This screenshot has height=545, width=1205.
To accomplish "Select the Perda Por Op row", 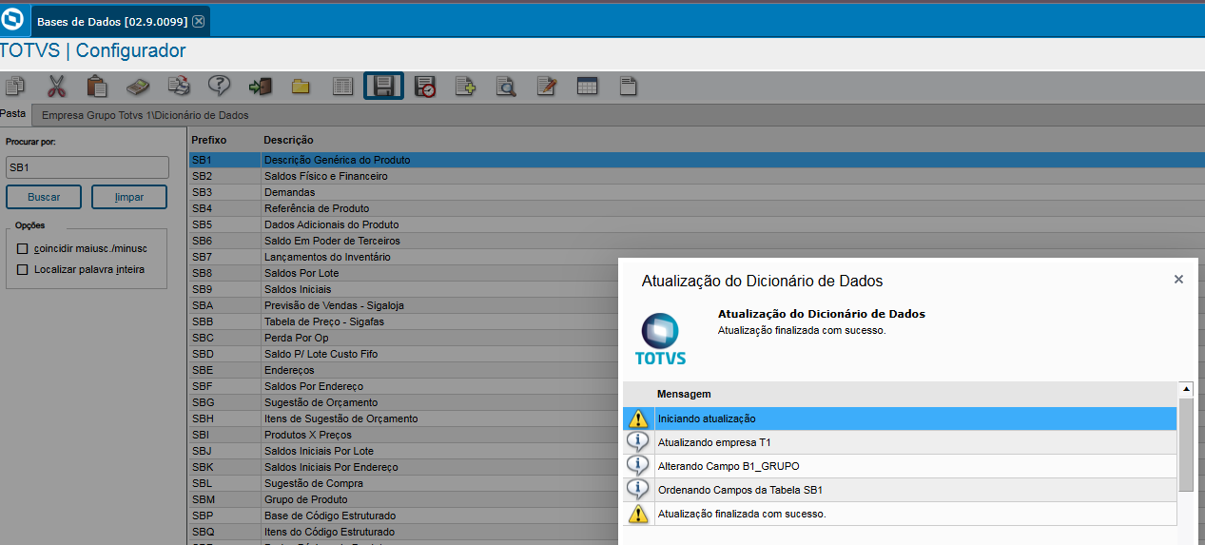I will tap(403, 338).
